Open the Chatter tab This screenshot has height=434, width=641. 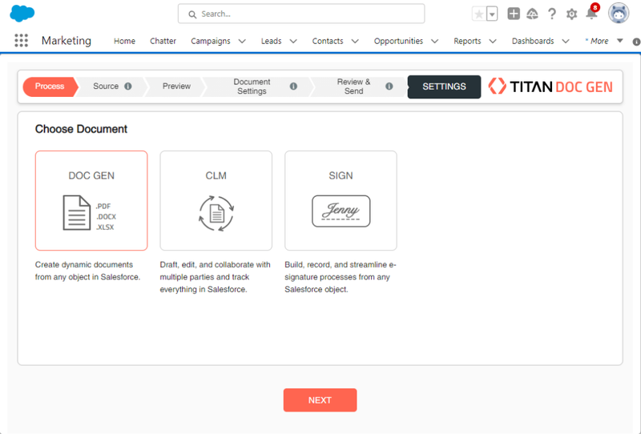pos(163,41)
